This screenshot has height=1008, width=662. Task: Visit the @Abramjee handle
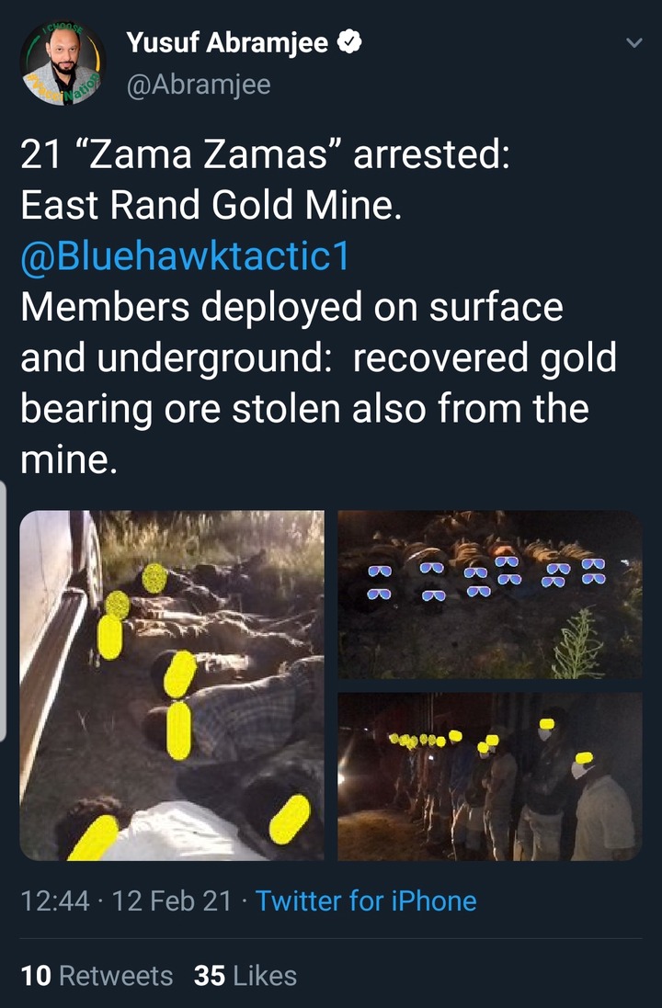click(x=199, y=85)
